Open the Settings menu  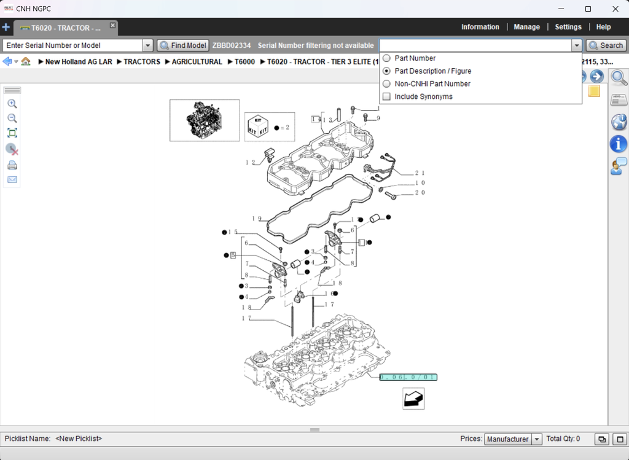568,27
